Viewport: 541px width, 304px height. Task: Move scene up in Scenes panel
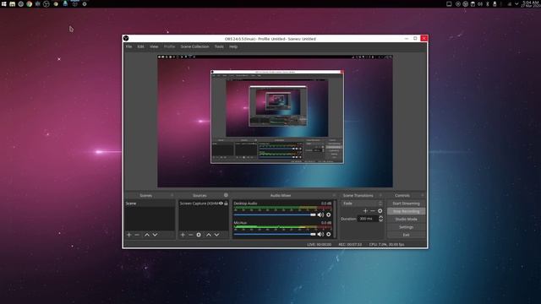[147, 235]
